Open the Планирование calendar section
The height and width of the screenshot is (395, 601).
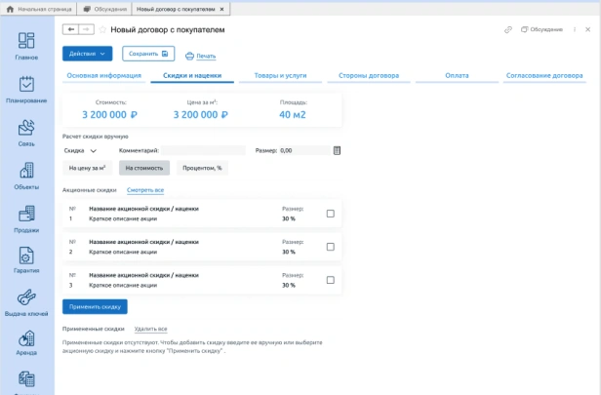pos(26,89)
